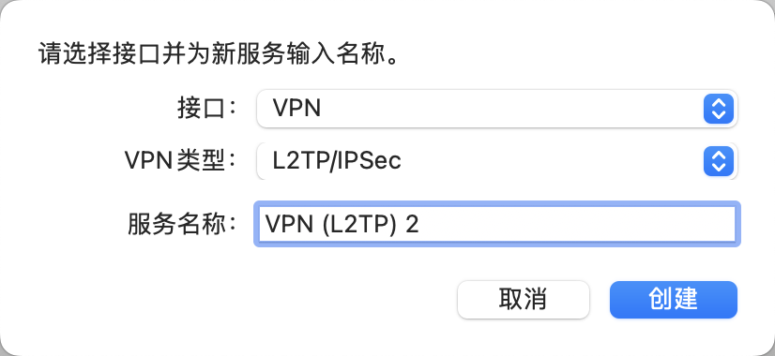Place cursor after the 2 in service name
This screenshot has width=775, height=356.
tap(420, 224)
